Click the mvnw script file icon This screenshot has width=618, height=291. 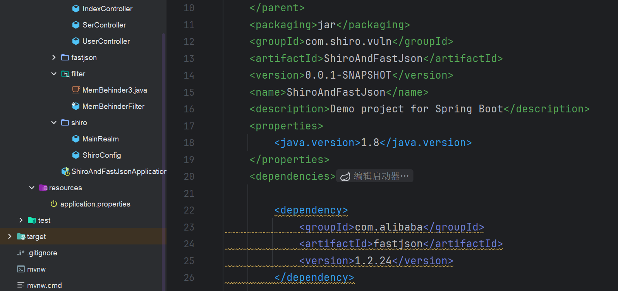[x=21, y=269]
